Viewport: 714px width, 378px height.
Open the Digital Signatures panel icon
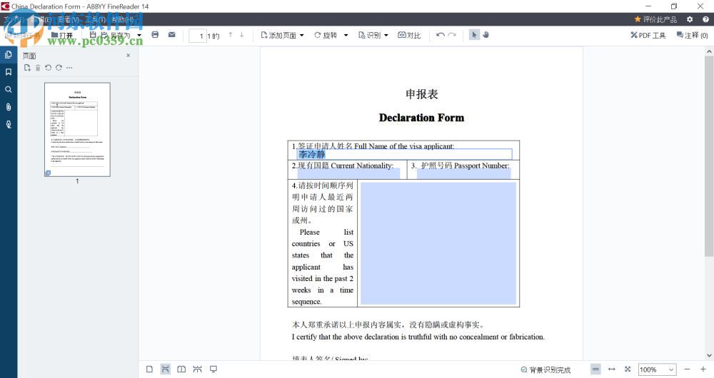click(8, 124)
